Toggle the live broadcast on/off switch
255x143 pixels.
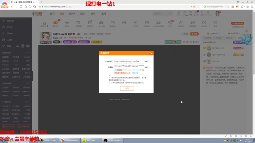55,23
